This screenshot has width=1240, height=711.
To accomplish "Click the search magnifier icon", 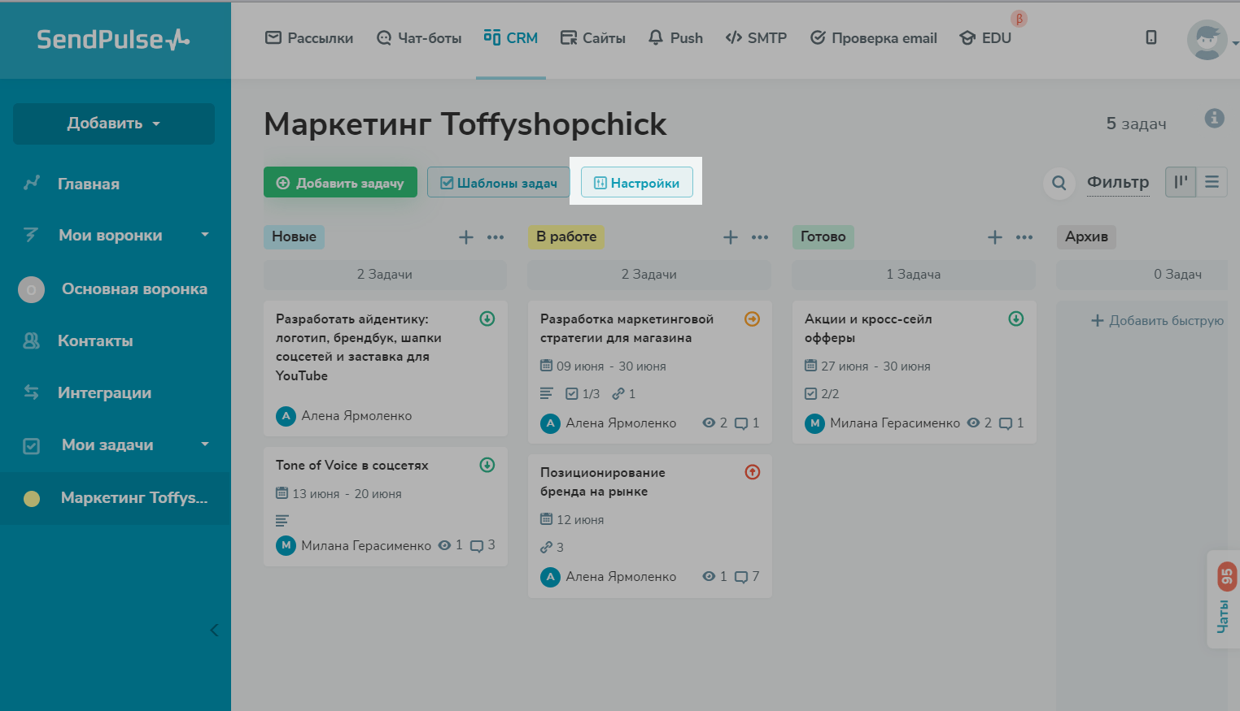I will [x=1059, y=183].
